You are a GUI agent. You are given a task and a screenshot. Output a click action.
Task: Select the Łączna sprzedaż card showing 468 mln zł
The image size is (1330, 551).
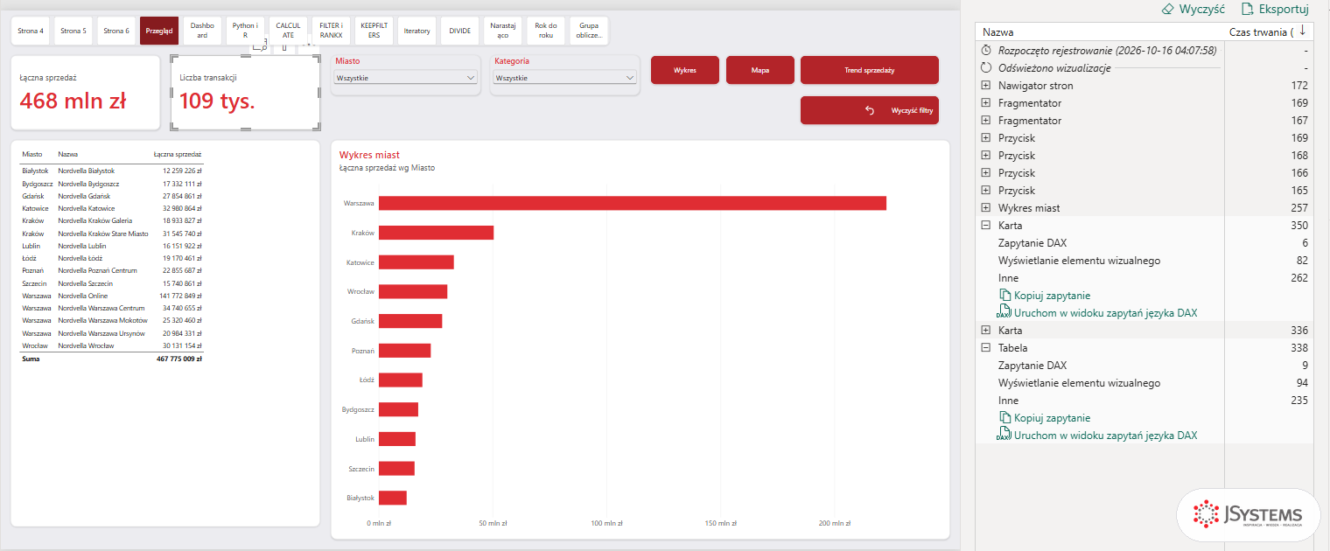tap(85, 93)
